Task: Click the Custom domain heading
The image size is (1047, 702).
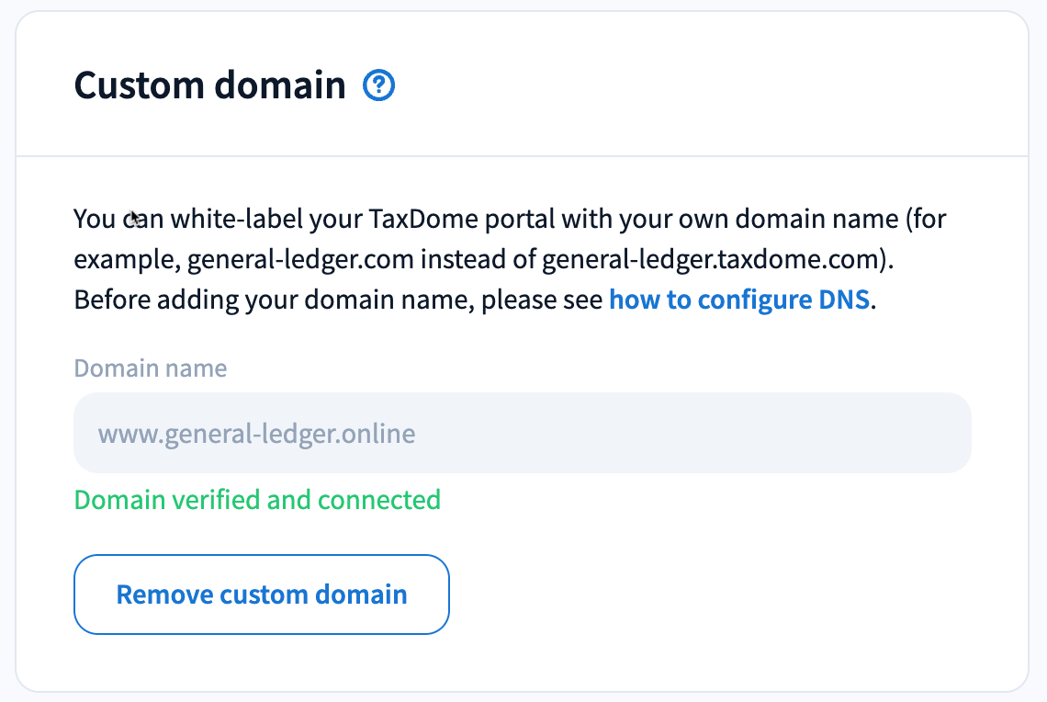Action: click(x=209, y=86)
